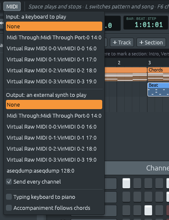Enable Accompaniment follows chords
The height and width of the screenshot is (220, 169).
click(9, 208)
